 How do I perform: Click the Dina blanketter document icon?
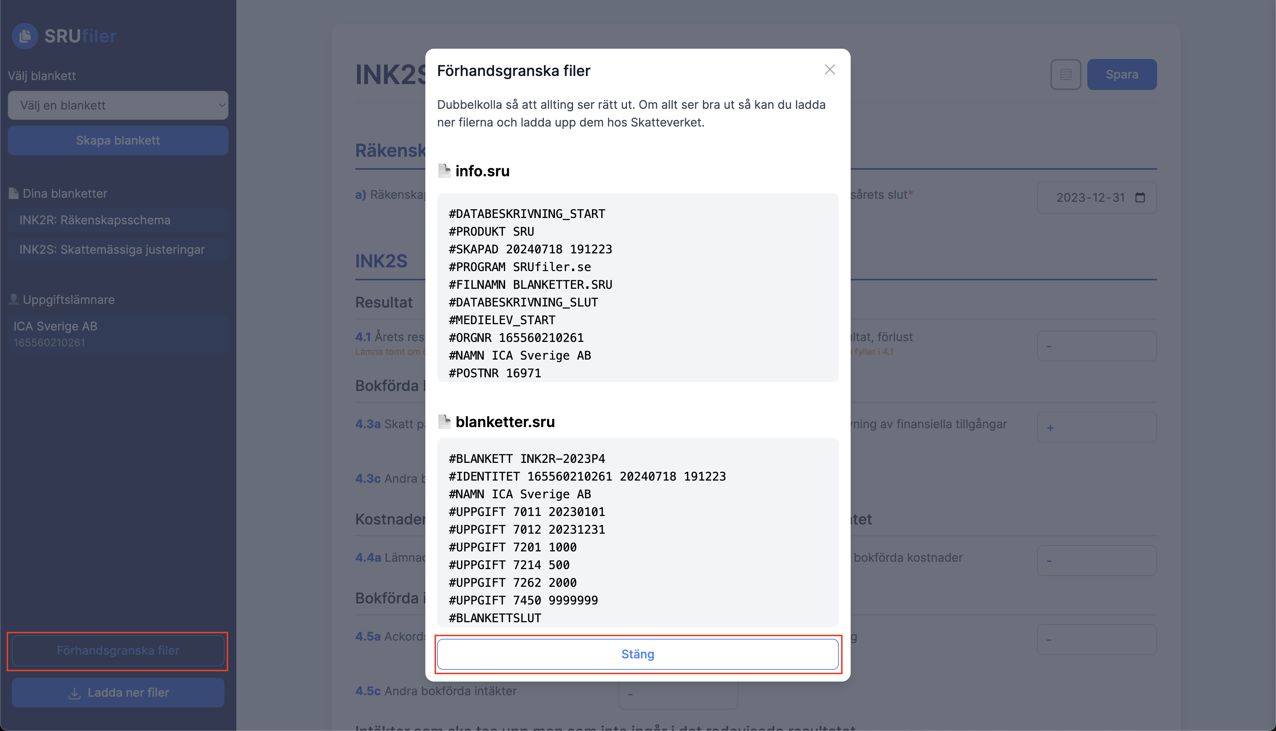click(14, 193)
